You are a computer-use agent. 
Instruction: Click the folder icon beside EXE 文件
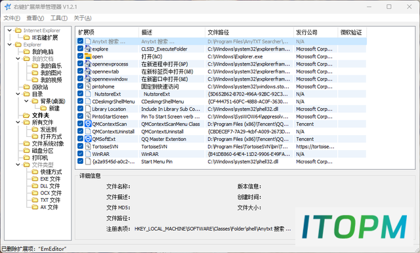[35, 179]
